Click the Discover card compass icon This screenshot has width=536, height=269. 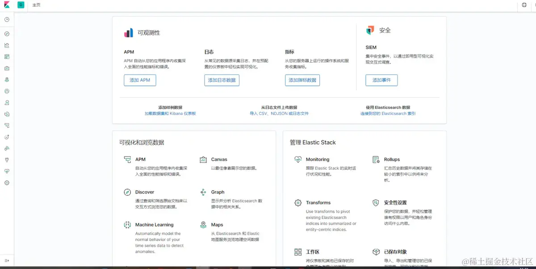click(x=127, y=192)
